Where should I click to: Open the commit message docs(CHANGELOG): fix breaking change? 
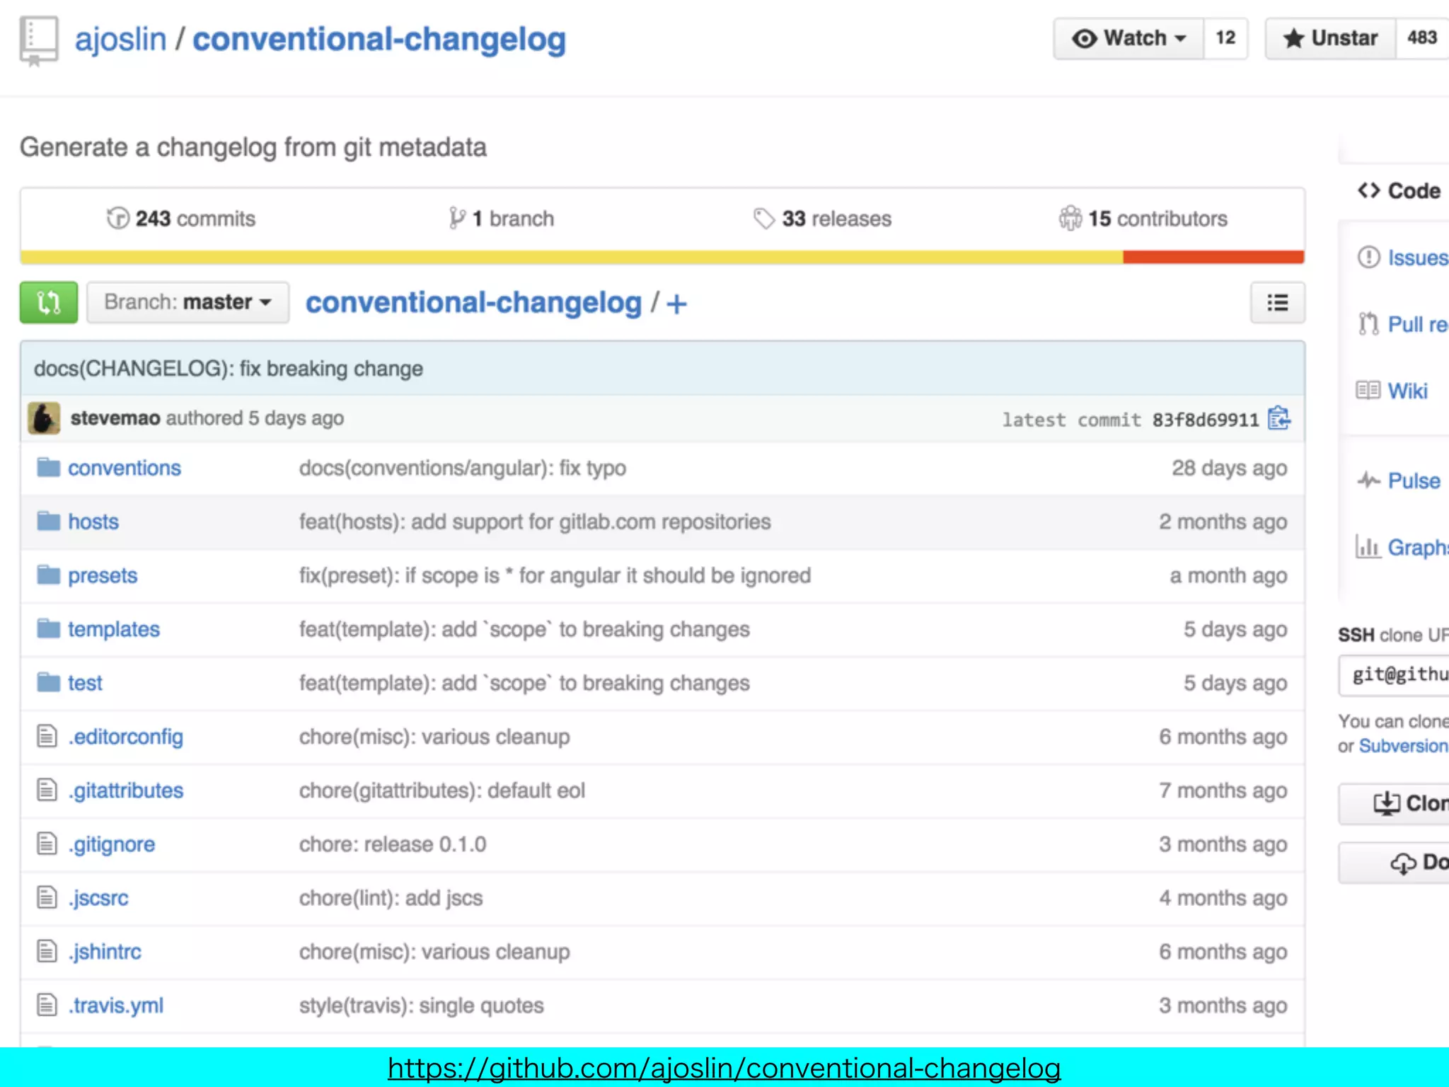tap(229, 369)
